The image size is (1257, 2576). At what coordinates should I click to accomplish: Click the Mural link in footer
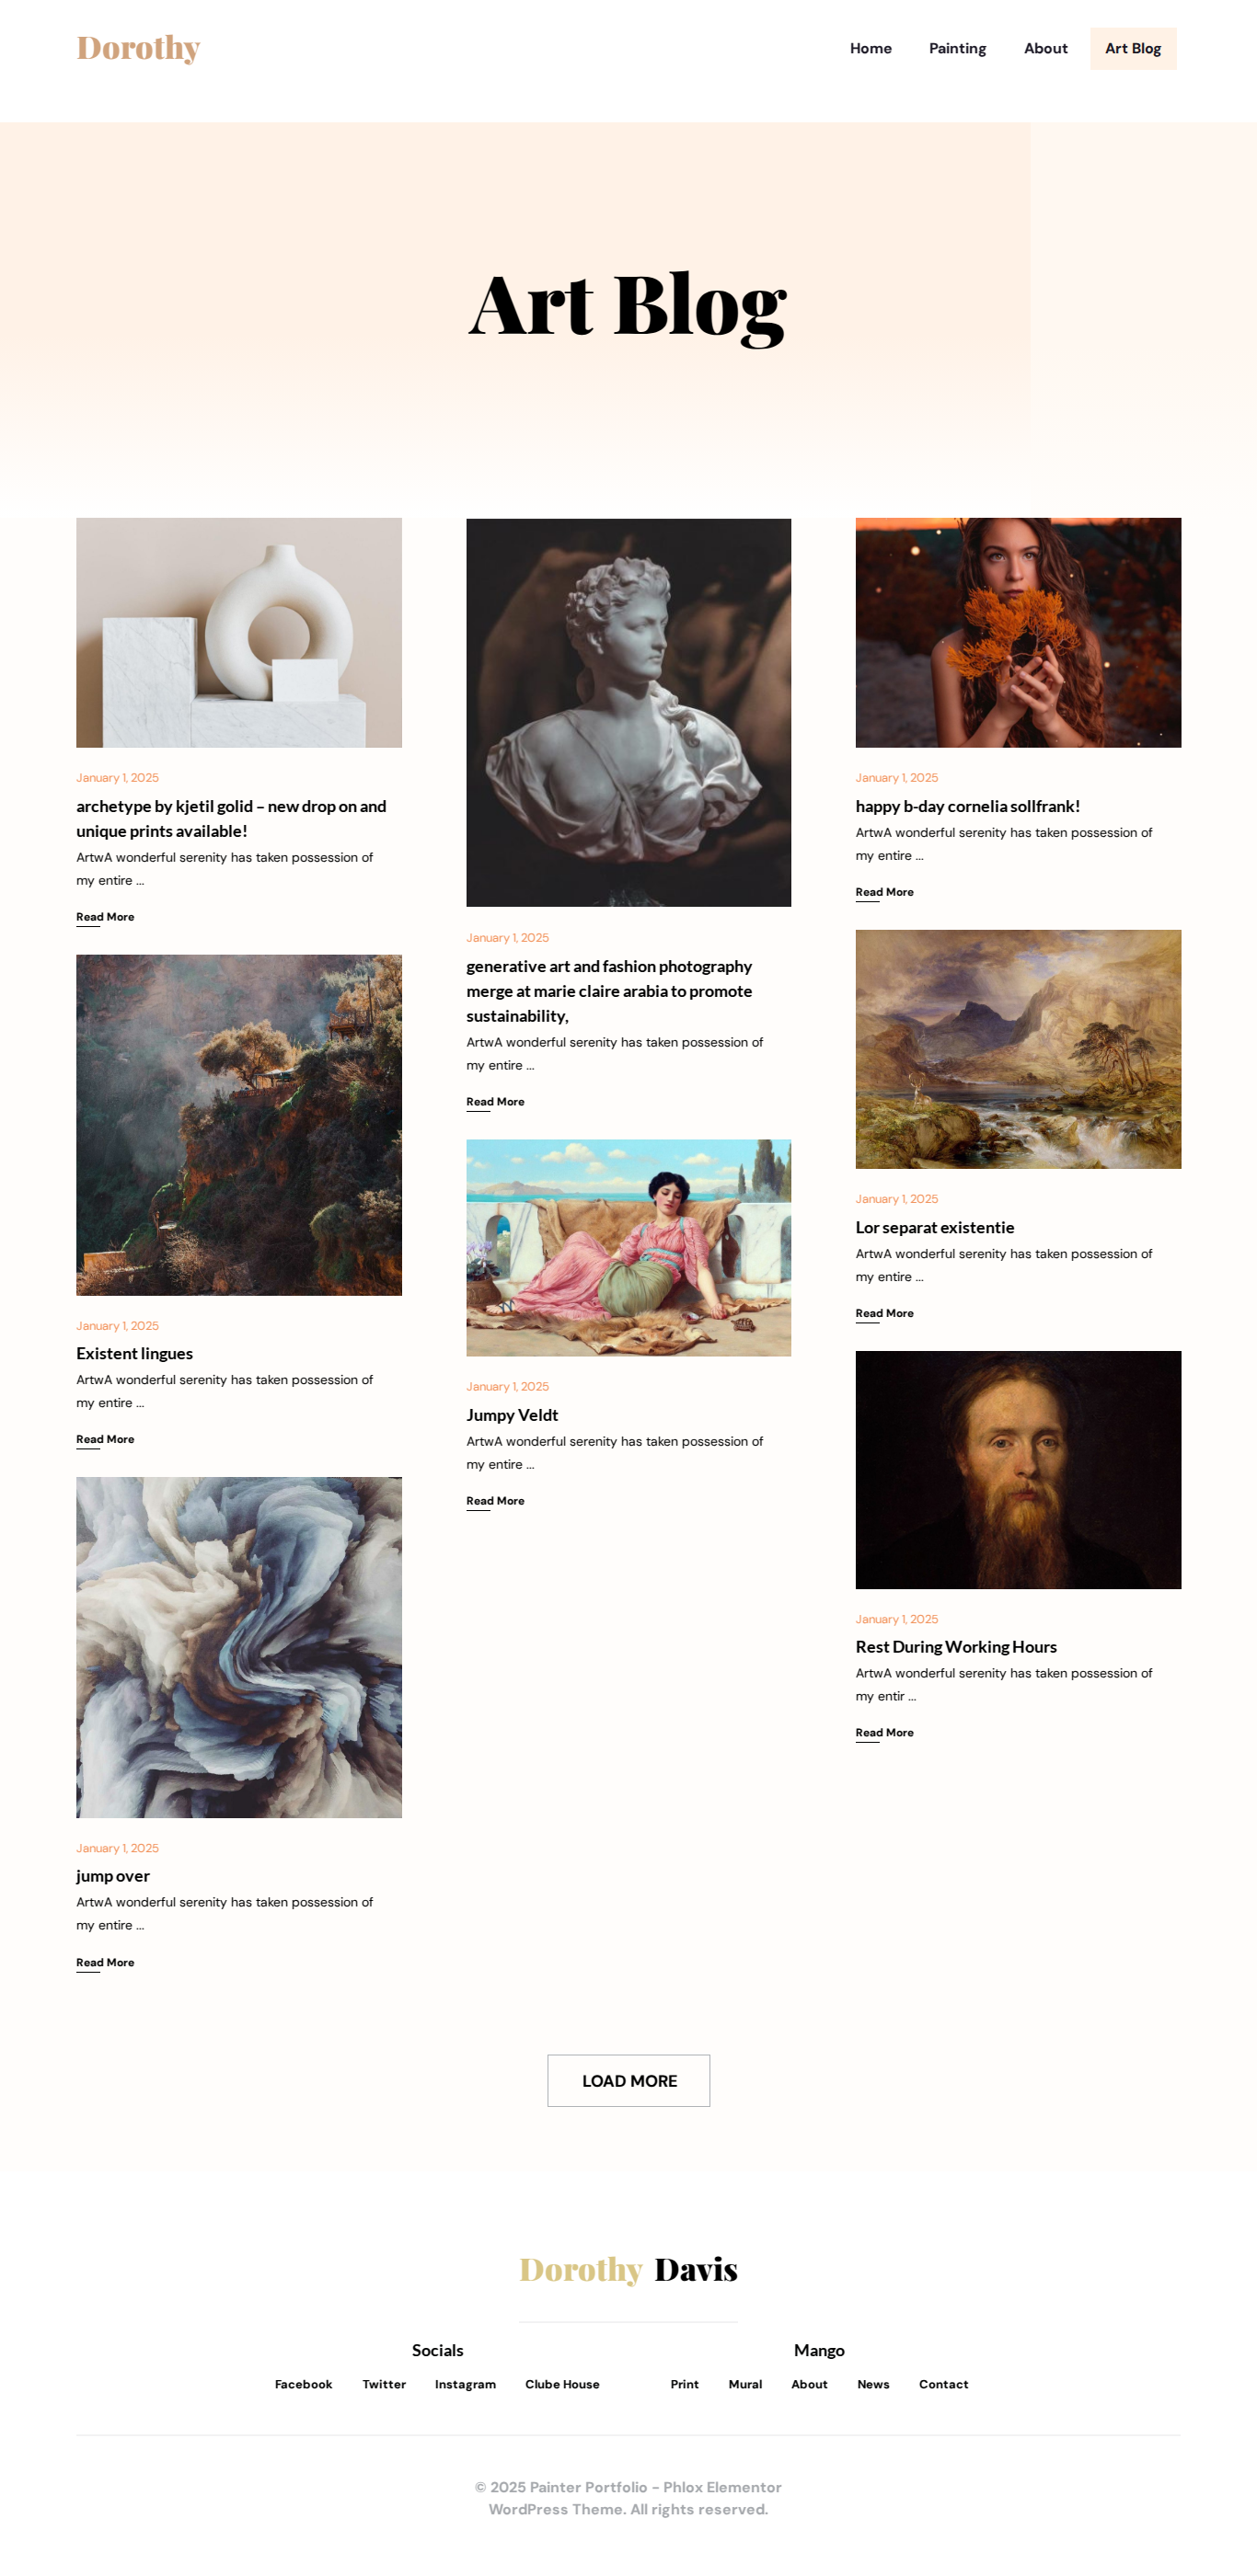(744, 2384)
